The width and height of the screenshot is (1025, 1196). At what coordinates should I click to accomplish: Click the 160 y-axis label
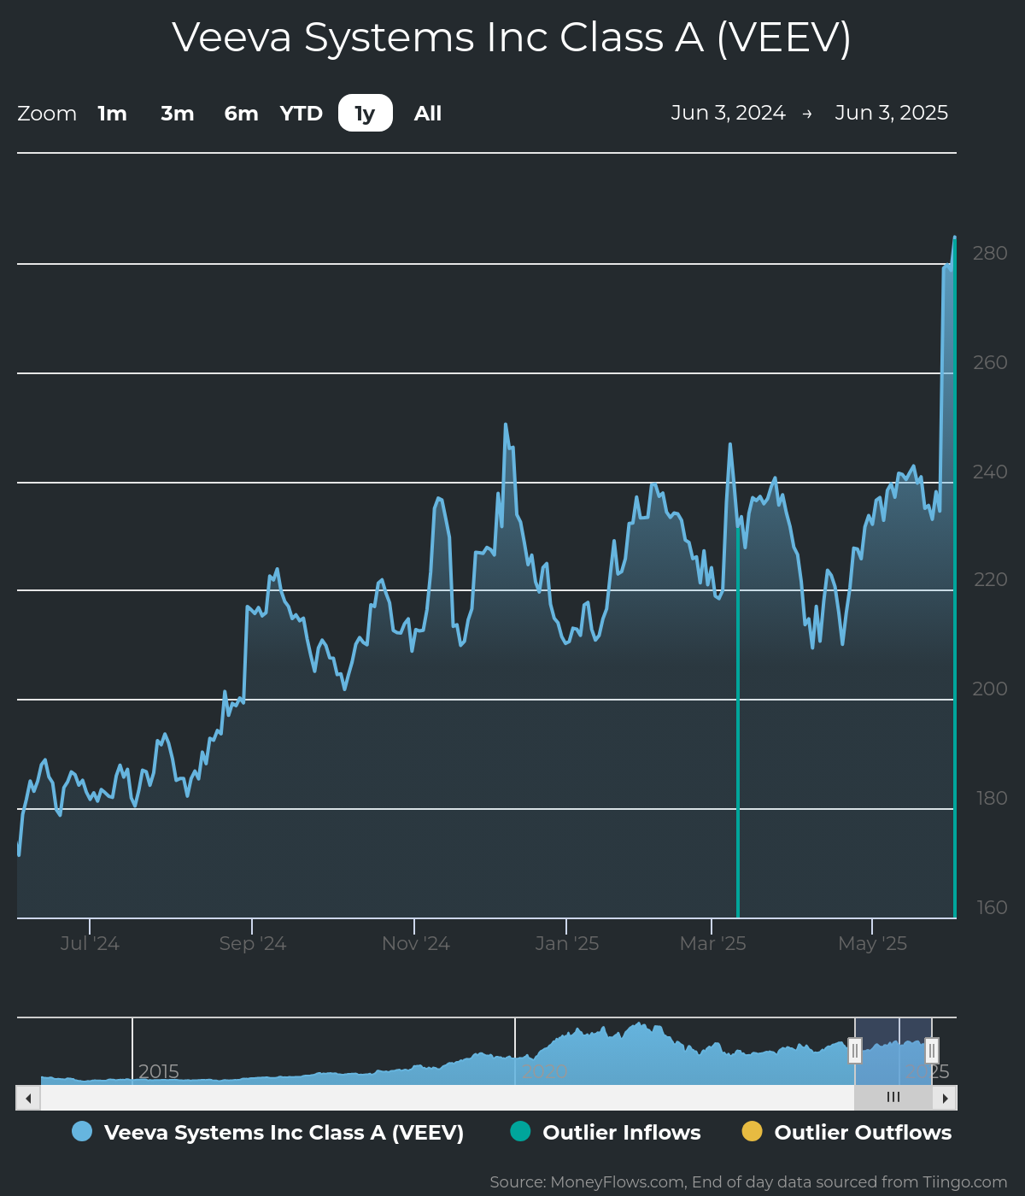(x=992, y=907)
